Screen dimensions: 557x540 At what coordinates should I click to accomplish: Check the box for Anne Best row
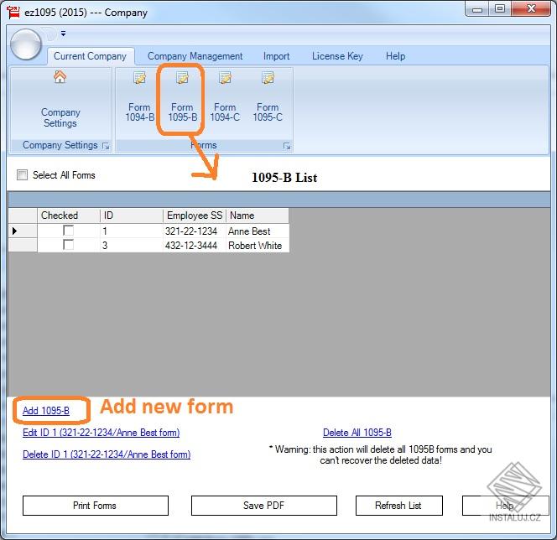[68, 231]
